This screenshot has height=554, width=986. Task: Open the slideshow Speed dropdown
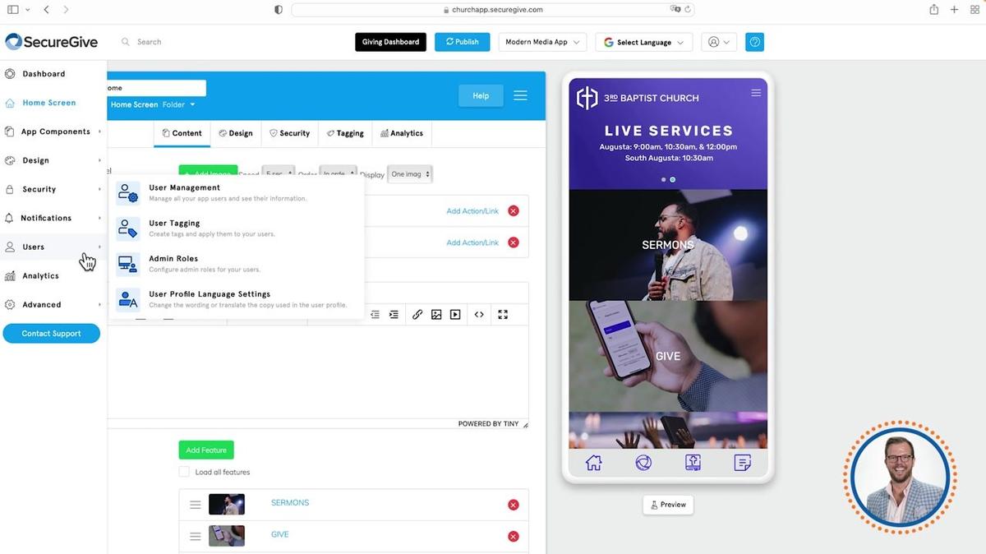tap(278, 173)
